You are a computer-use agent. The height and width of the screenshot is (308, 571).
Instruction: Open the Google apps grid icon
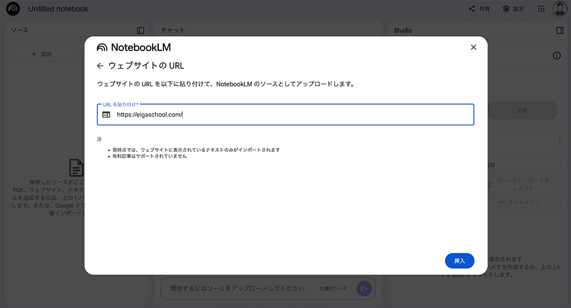(541, 9)
